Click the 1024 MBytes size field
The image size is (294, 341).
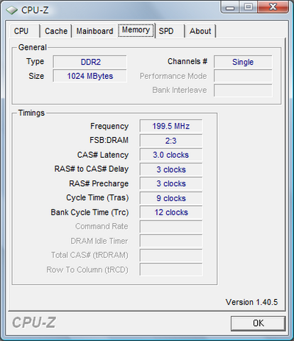(89, 76)
